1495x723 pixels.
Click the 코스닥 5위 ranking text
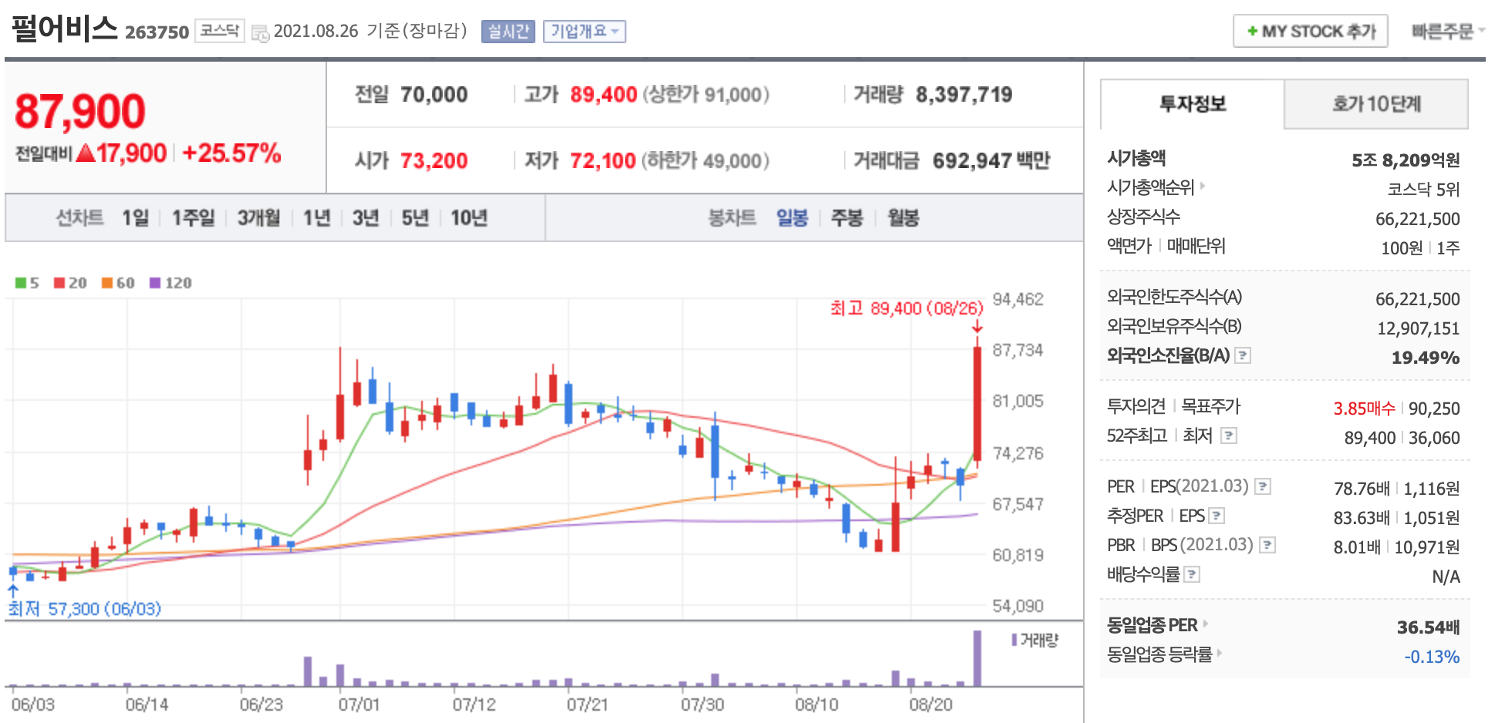click(x=1424, y=190)
